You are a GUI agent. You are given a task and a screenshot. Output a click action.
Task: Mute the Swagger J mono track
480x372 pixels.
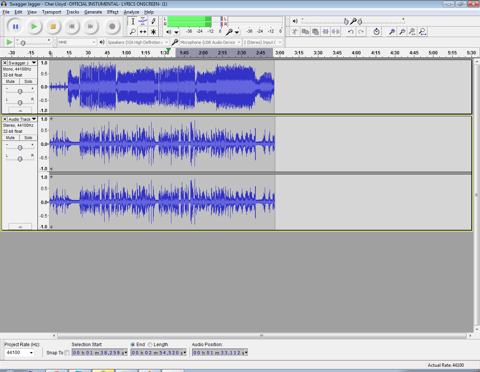click(x=10, y=81)
